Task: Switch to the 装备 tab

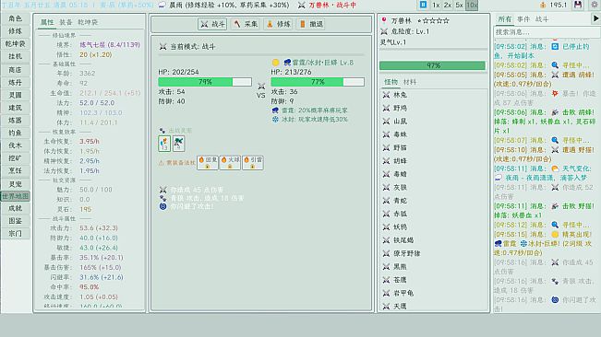Action: coord(66,22)
